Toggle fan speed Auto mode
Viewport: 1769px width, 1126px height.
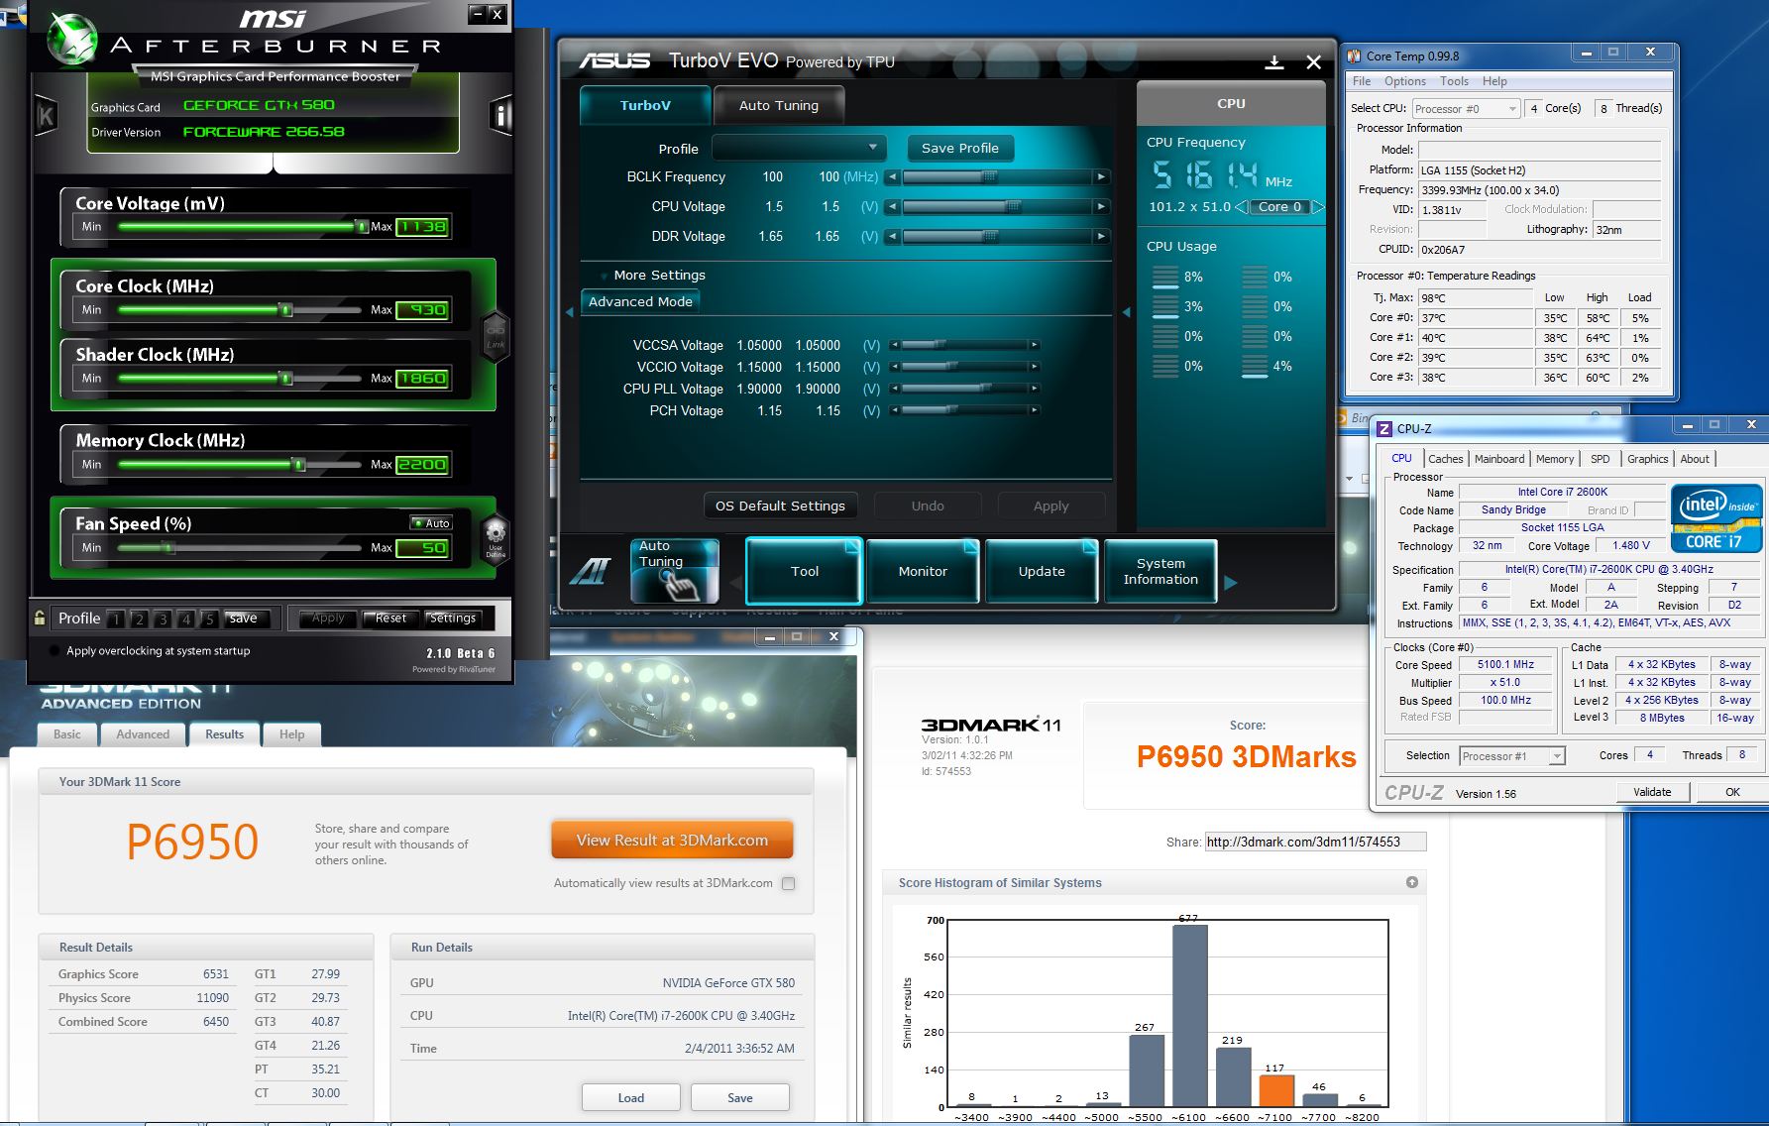point(432,523)
